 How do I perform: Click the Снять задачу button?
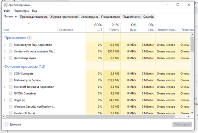(x=182, y=124)
